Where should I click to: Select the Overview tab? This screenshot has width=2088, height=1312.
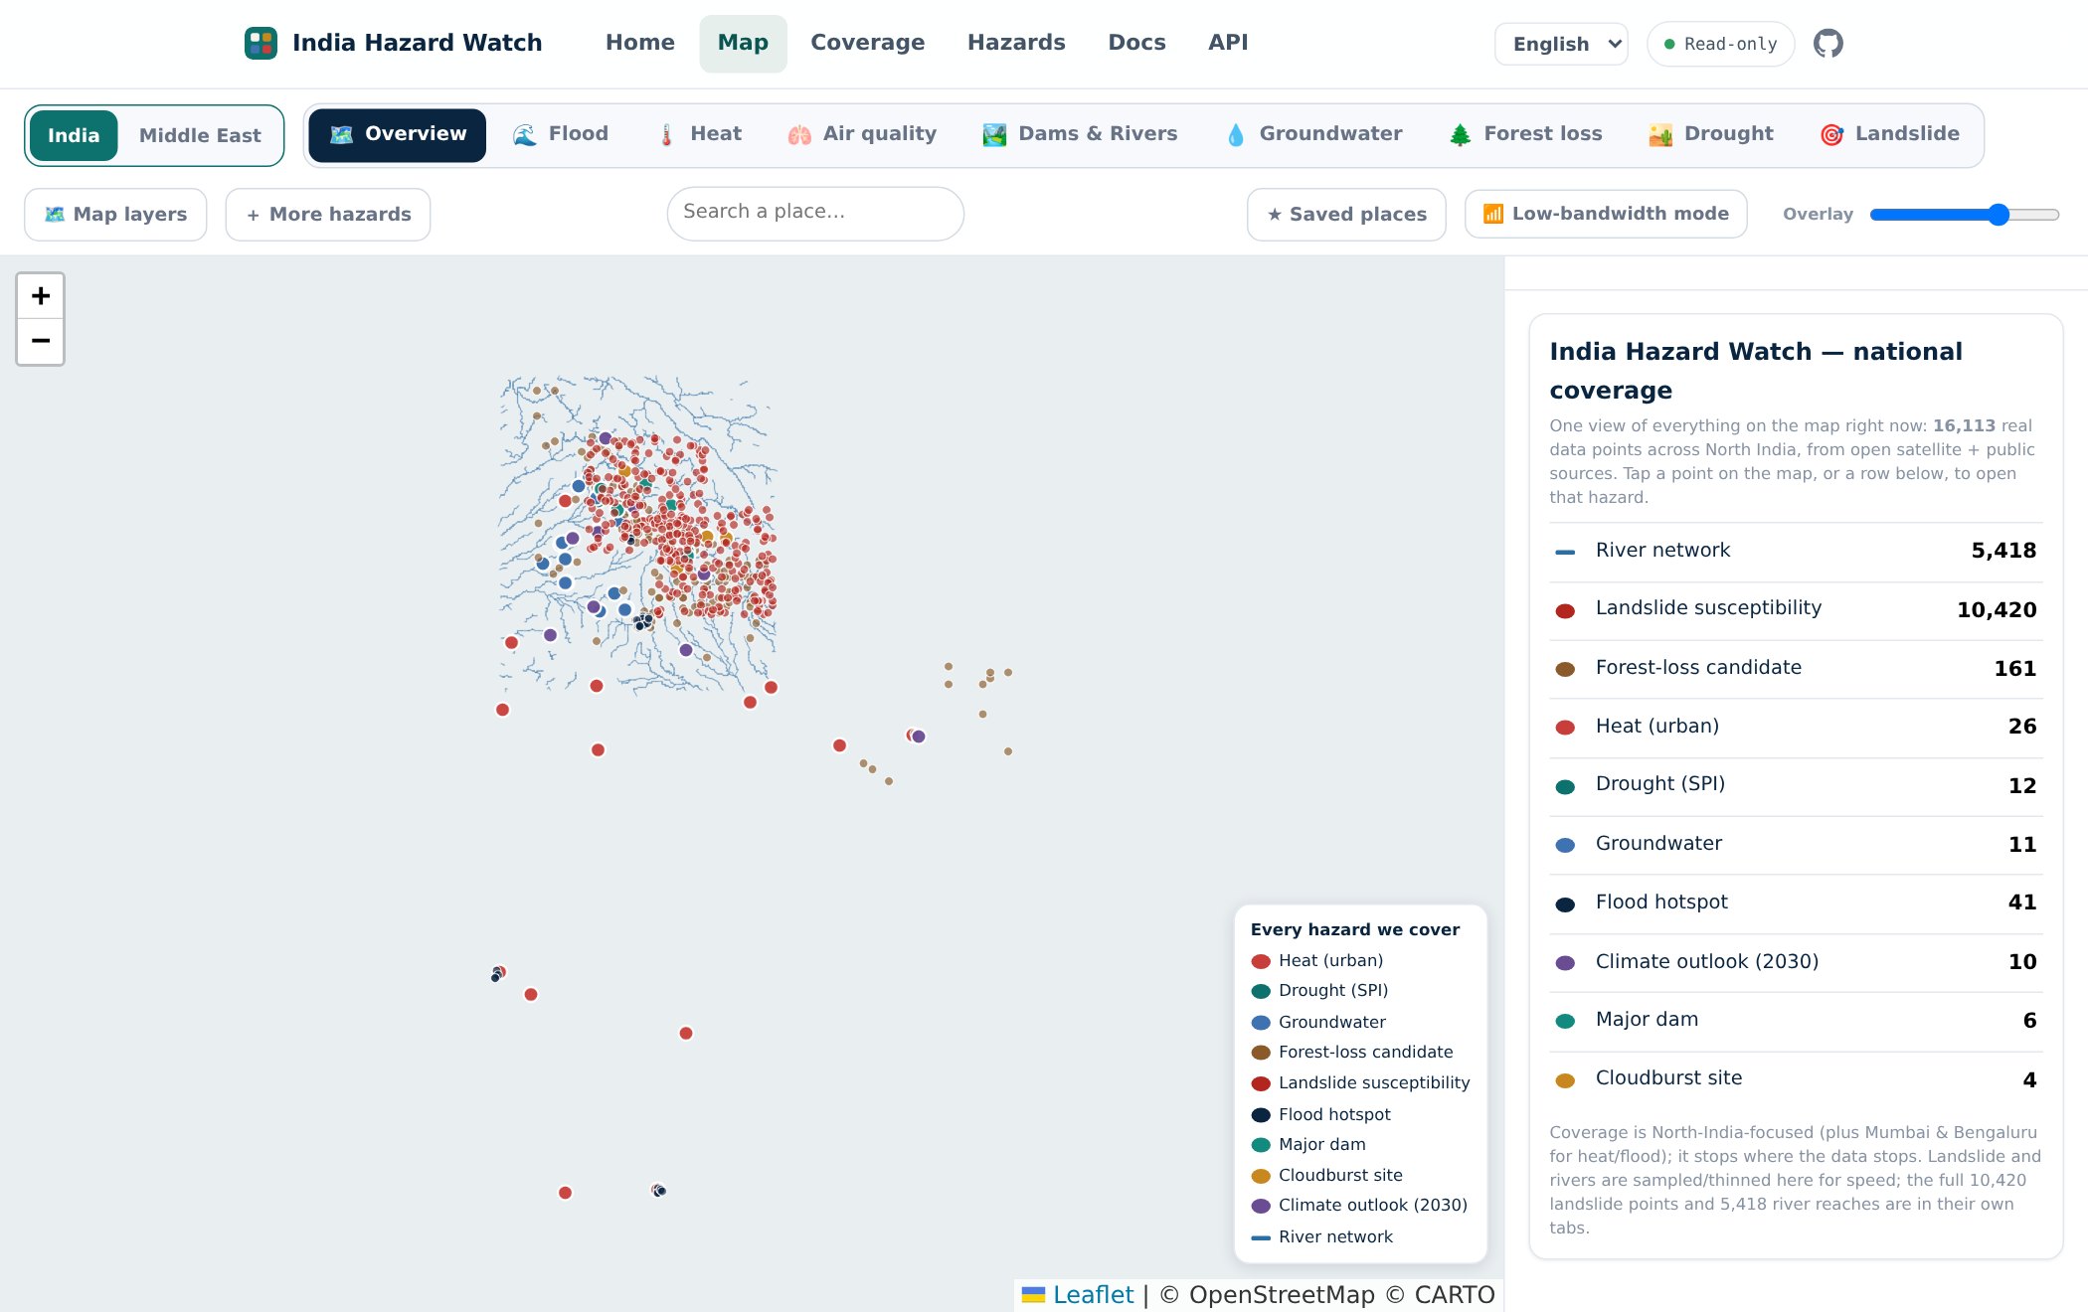coord(397,134)
